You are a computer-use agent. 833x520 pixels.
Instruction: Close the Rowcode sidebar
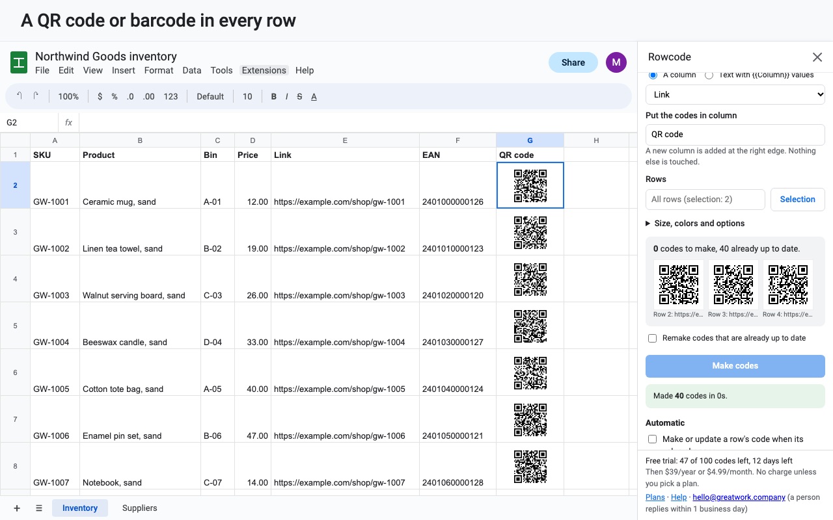(x=817, y=57)
